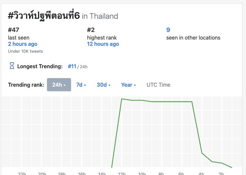Click the #11 longest trending link
The height and width of the screenshot is (175, 246).
pos(72,66)
